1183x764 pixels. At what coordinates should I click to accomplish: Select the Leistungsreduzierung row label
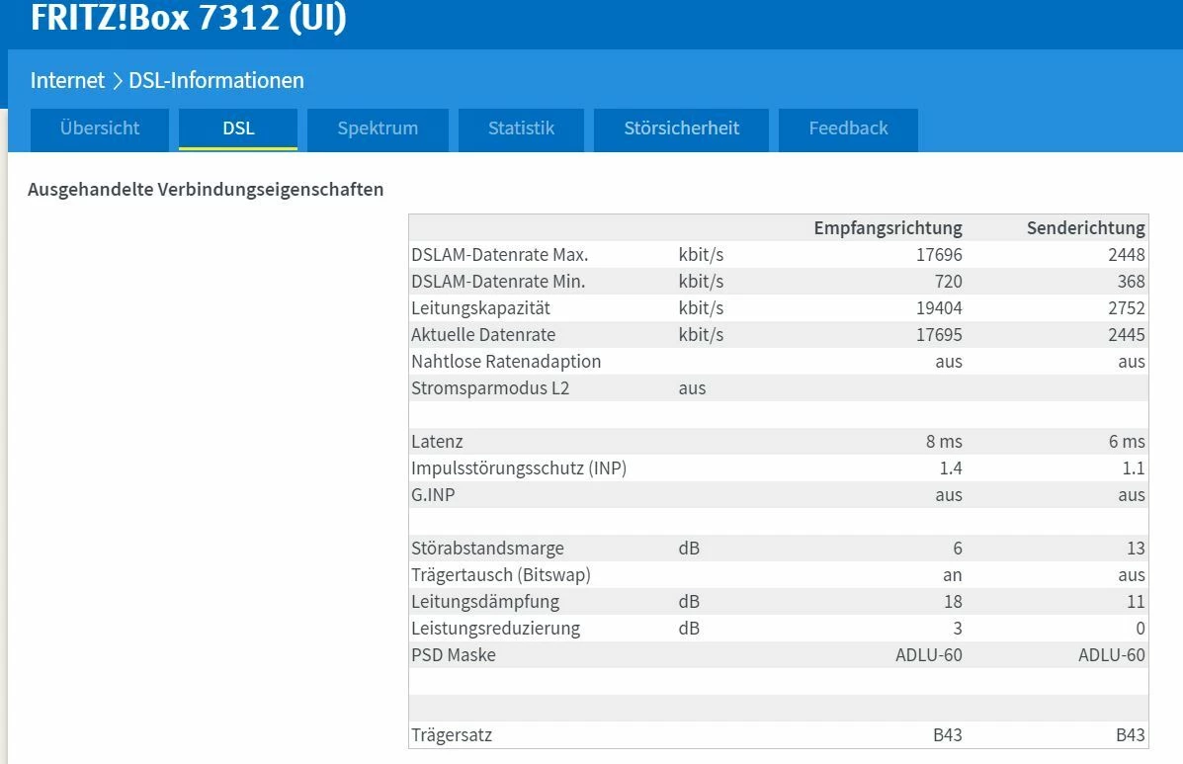pyautogui.click(x=496, y=629)
